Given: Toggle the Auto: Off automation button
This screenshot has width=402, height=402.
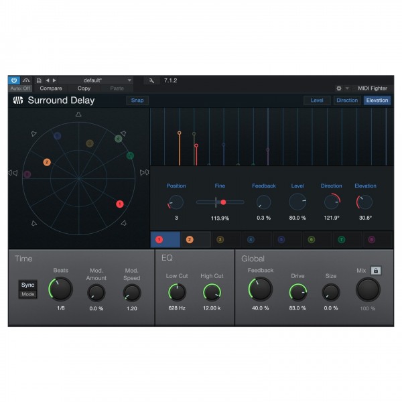Looking at the screenshot, I should 20,88.
